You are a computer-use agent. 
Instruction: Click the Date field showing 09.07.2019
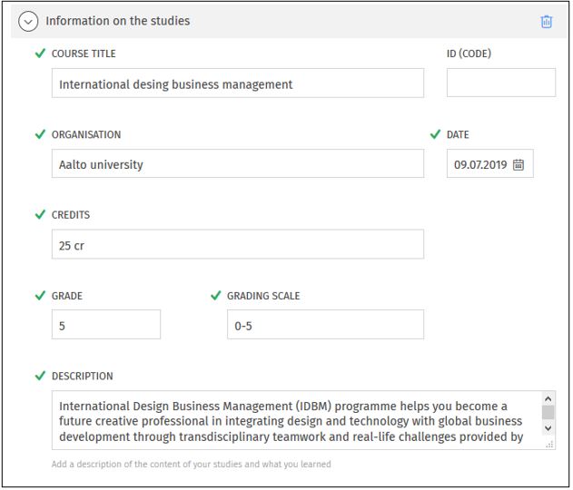click(480, 164)
